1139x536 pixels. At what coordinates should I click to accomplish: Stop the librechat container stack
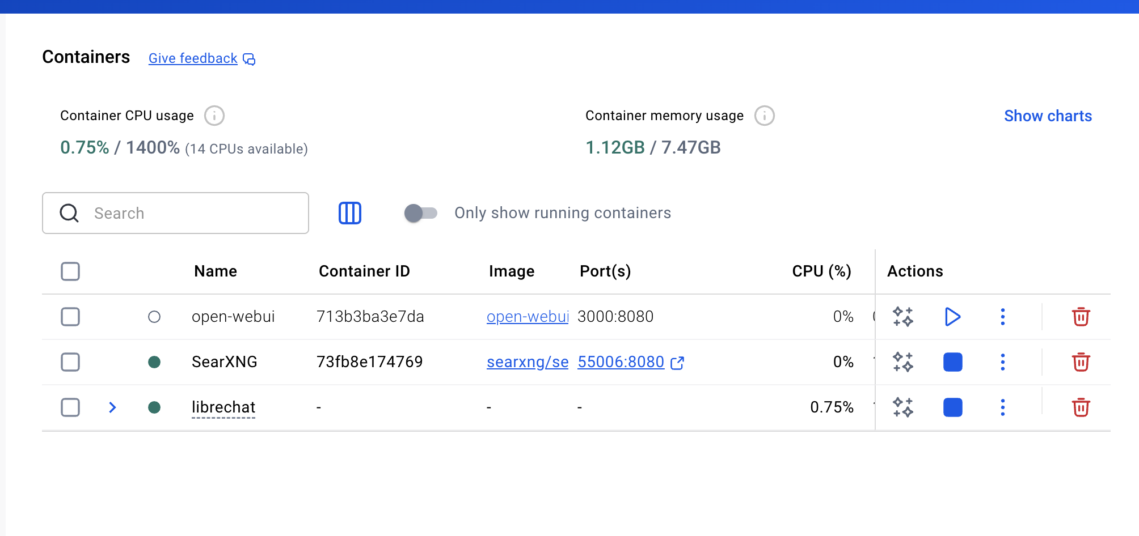[952, 407]
